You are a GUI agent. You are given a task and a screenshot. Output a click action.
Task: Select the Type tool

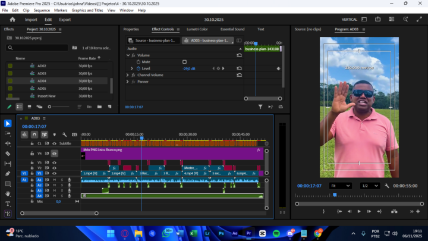pos(8,204)
